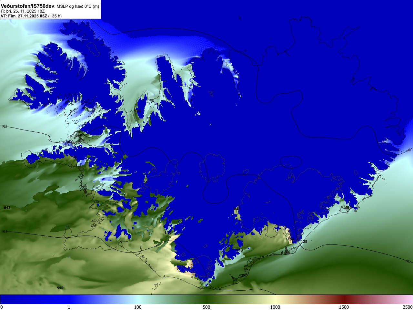This screenshot has width=413, height=310.
Task: Click the '992' isobar label above '988'
Action: click(5, 127)
